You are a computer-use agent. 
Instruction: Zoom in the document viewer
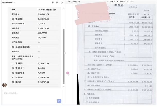point(79,2)
